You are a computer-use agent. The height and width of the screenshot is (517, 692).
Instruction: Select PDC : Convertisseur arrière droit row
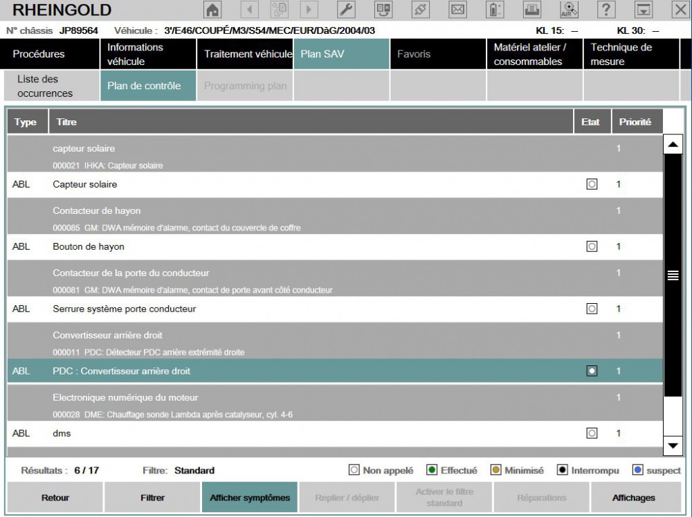(x=335, y=371)
